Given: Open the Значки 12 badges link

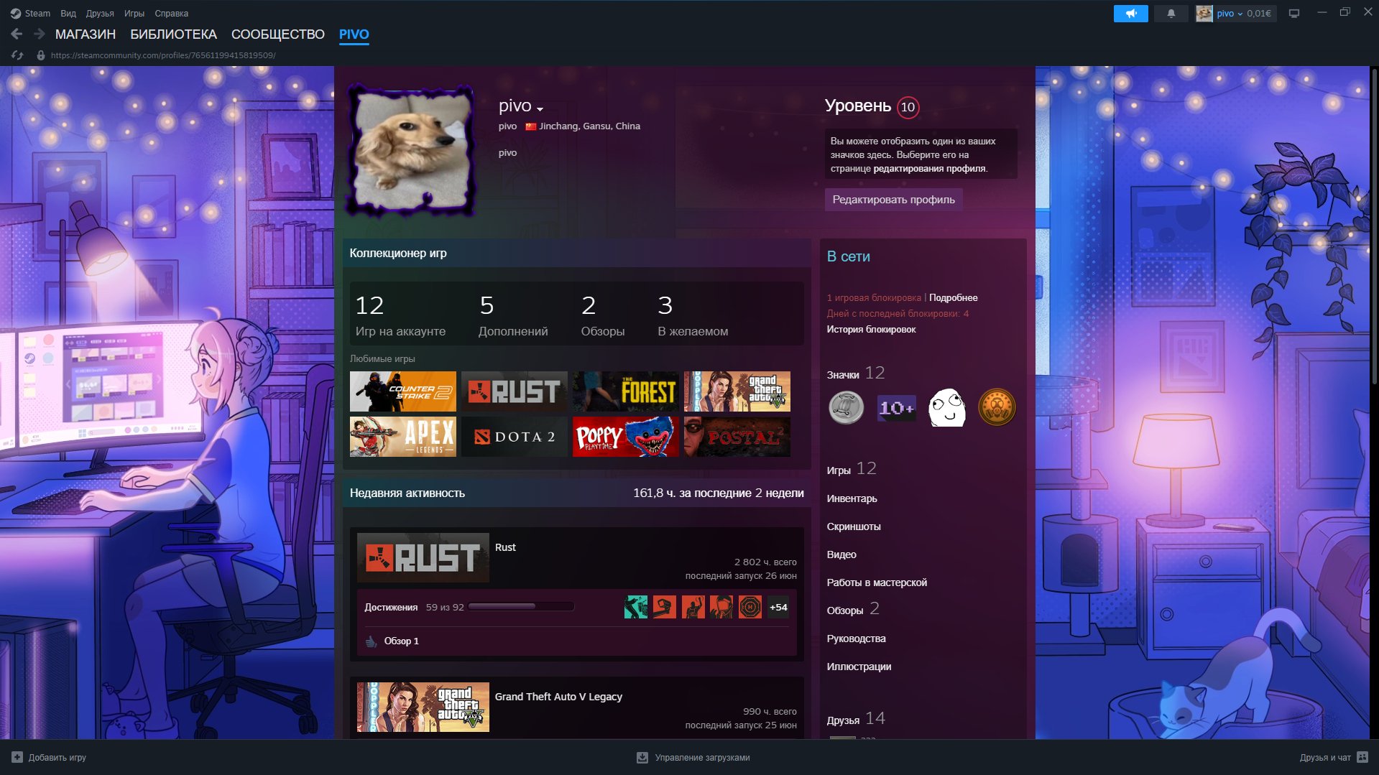Looking at the screenshot, I should tap(855, 373).
